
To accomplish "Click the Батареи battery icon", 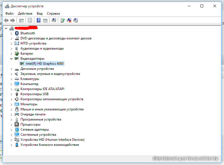I will (17, 53).
